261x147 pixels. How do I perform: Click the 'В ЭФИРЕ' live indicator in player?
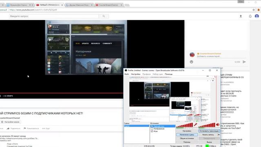(x=8, y=96)
